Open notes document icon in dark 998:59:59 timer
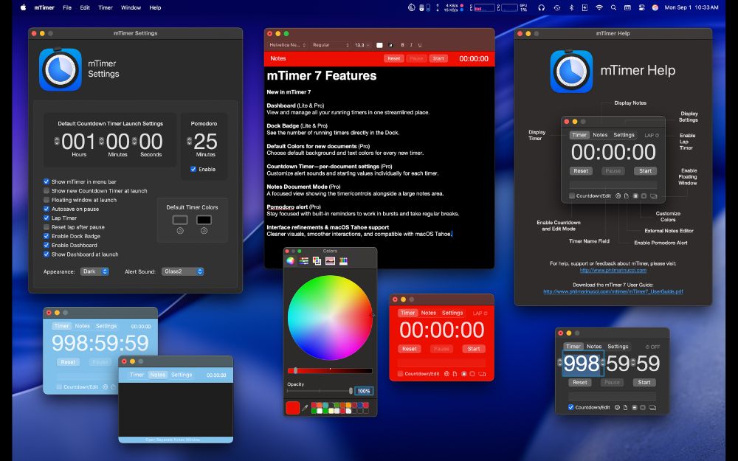Screen dimensions: 738x461 626,407
